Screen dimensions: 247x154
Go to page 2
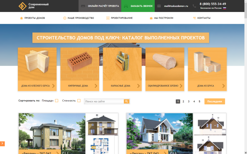coord(183,102)
